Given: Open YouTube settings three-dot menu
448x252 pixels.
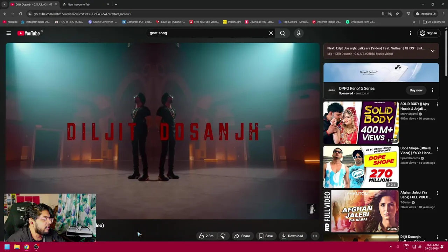Looking at the screenshot, I should 411,33.
